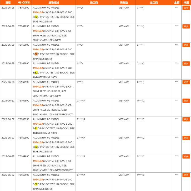Open 更多 for 06-27 SHIM PRESS JIG-BLOCK1 row
This screenshot has height=191, width=191.
[186, 157]
